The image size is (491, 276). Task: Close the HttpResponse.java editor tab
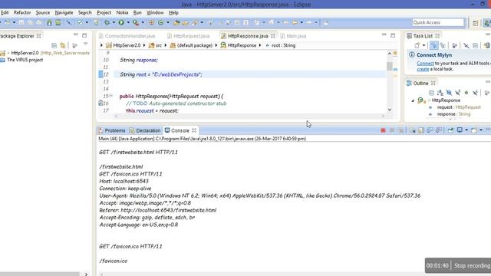(273, 36)
